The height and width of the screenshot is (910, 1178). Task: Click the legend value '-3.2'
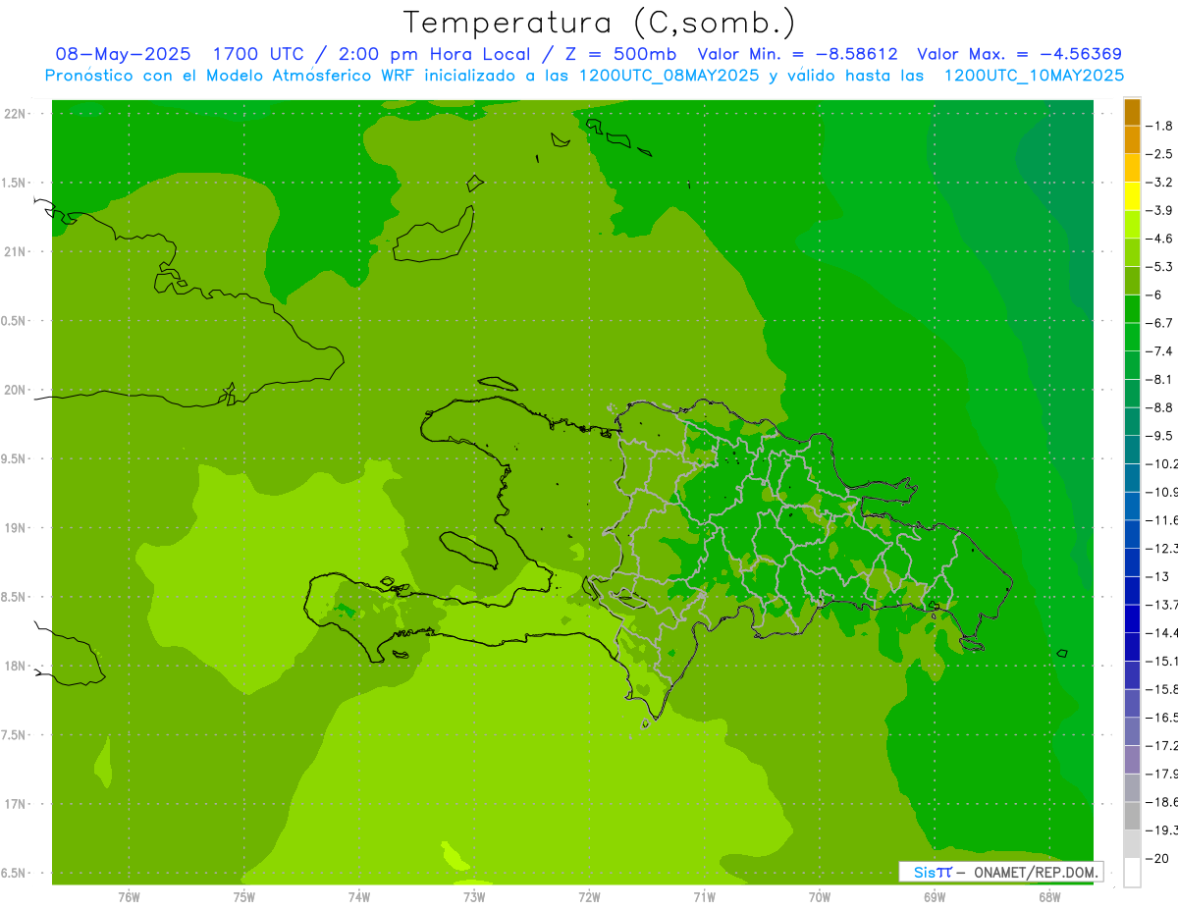click(1161, 183)
